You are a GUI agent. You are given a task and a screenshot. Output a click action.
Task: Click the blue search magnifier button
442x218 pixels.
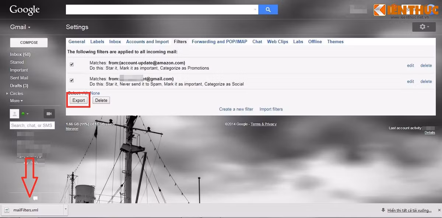tap(268, 10)
